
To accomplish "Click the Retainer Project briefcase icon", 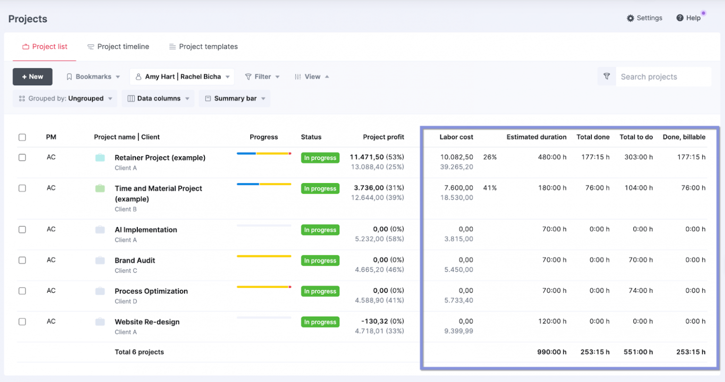I will click(x=100, y=158).
